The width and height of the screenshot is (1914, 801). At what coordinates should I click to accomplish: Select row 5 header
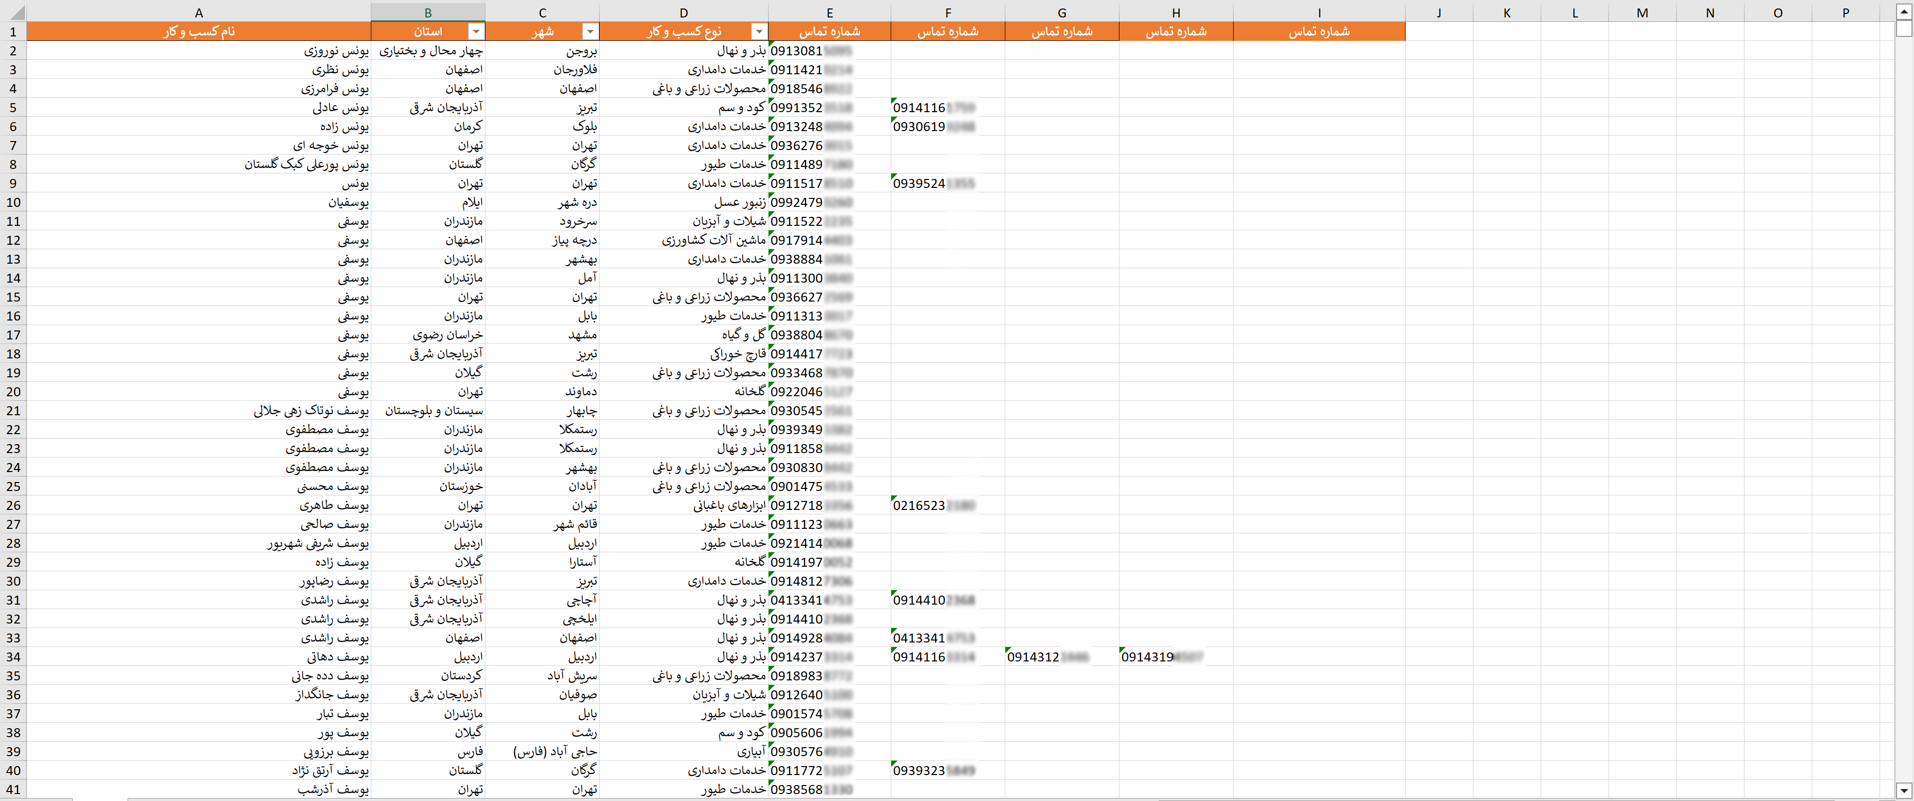[x=13, y=107]
